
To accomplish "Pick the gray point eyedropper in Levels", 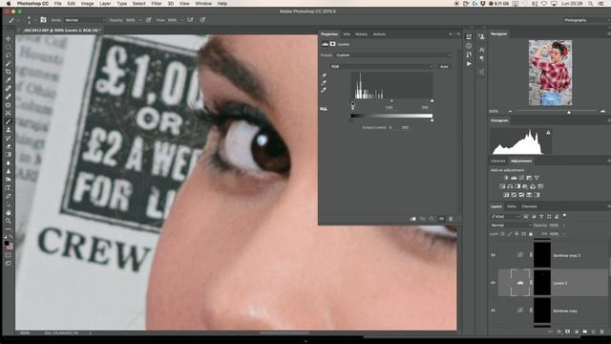I will tap(324, 83).
